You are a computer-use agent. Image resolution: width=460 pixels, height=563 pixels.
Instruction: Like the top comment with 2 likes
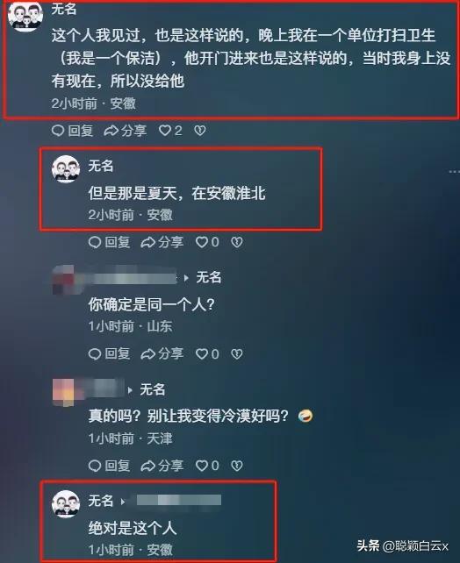pos(170,131)
